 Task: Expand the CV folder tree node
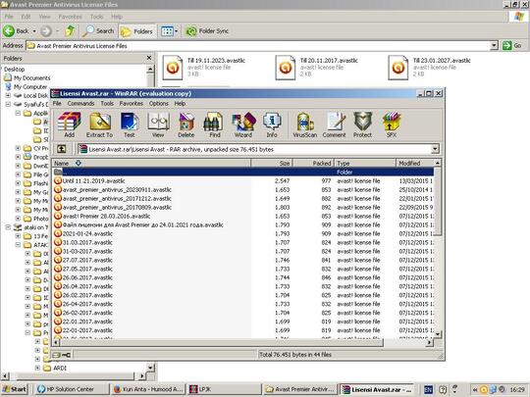click(18, 148)
